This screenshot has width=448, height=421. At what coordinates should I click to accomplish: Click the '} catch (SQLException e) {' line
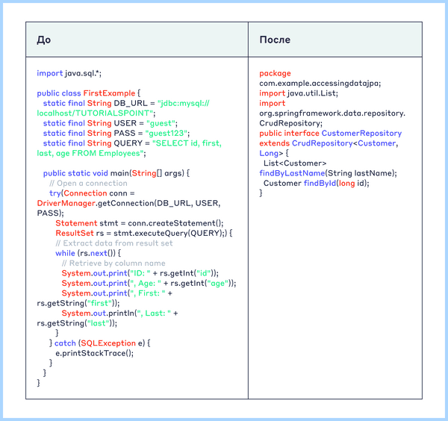(100, 343)
